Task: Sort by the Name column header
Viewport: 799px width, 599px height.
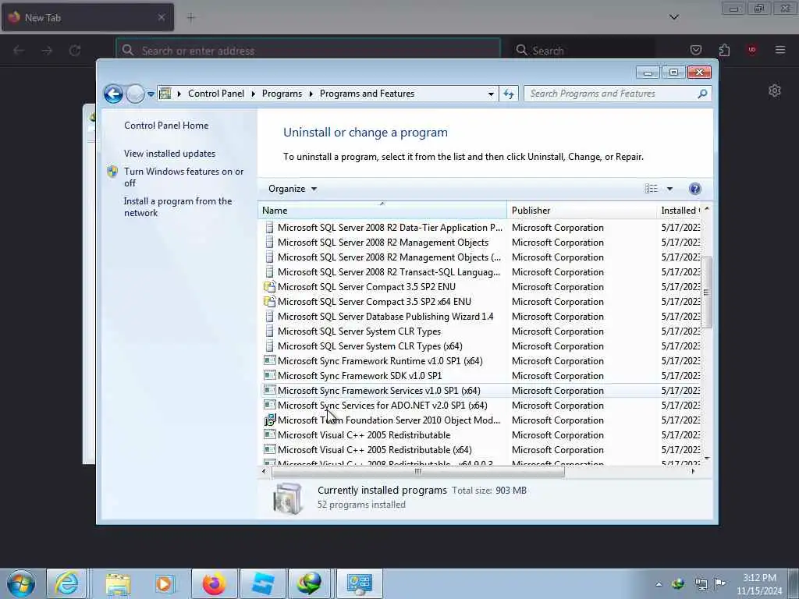Action: [x=382, y=211]
